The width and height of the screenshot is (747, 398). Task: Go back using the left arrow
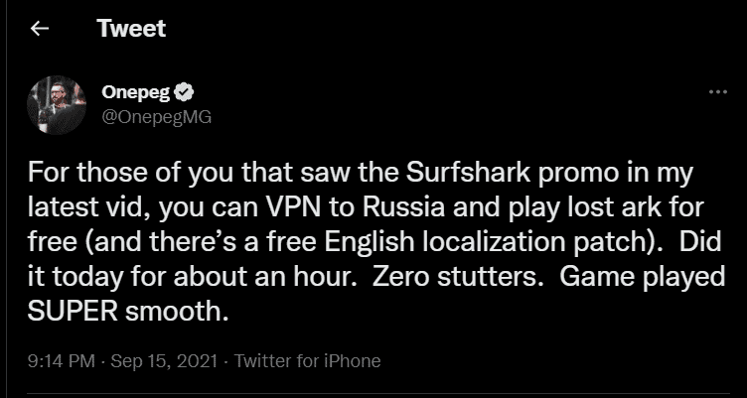(40, 30)
